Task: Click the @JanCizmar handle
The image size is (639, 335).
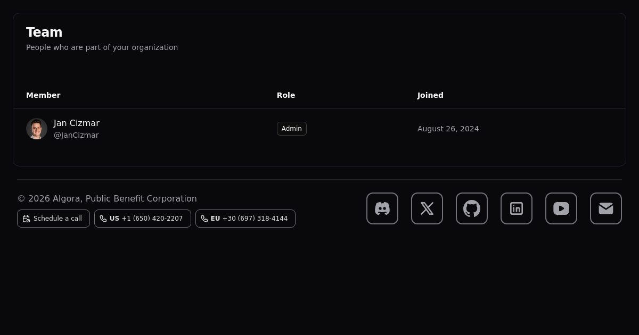Action: 76,135
